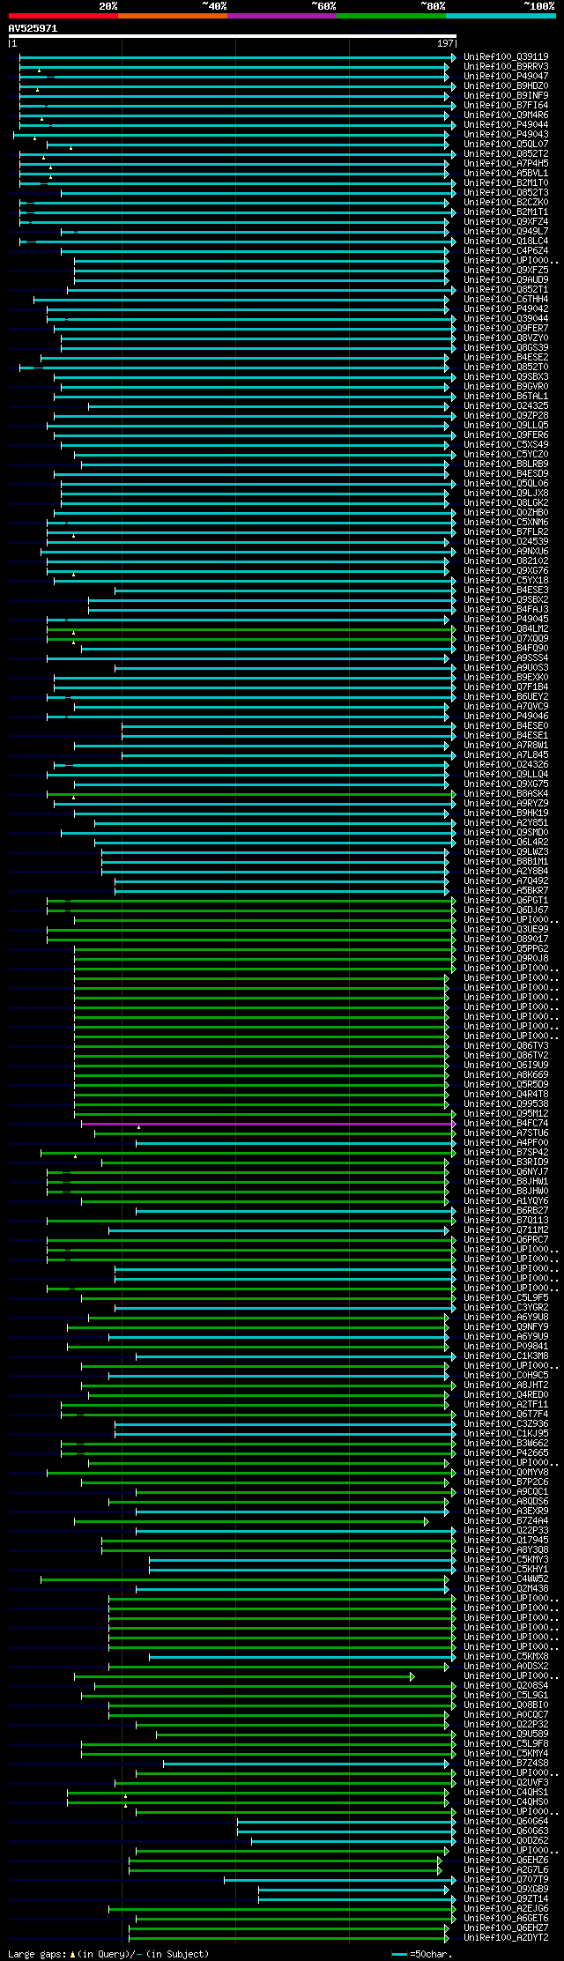Select the UniRef100_Q711M2 label

tap(506, 1230)
